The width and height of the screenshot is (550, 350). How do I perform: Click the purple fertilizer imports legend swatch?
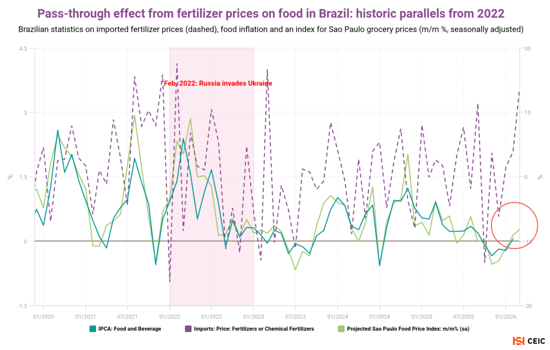point(188,329)
